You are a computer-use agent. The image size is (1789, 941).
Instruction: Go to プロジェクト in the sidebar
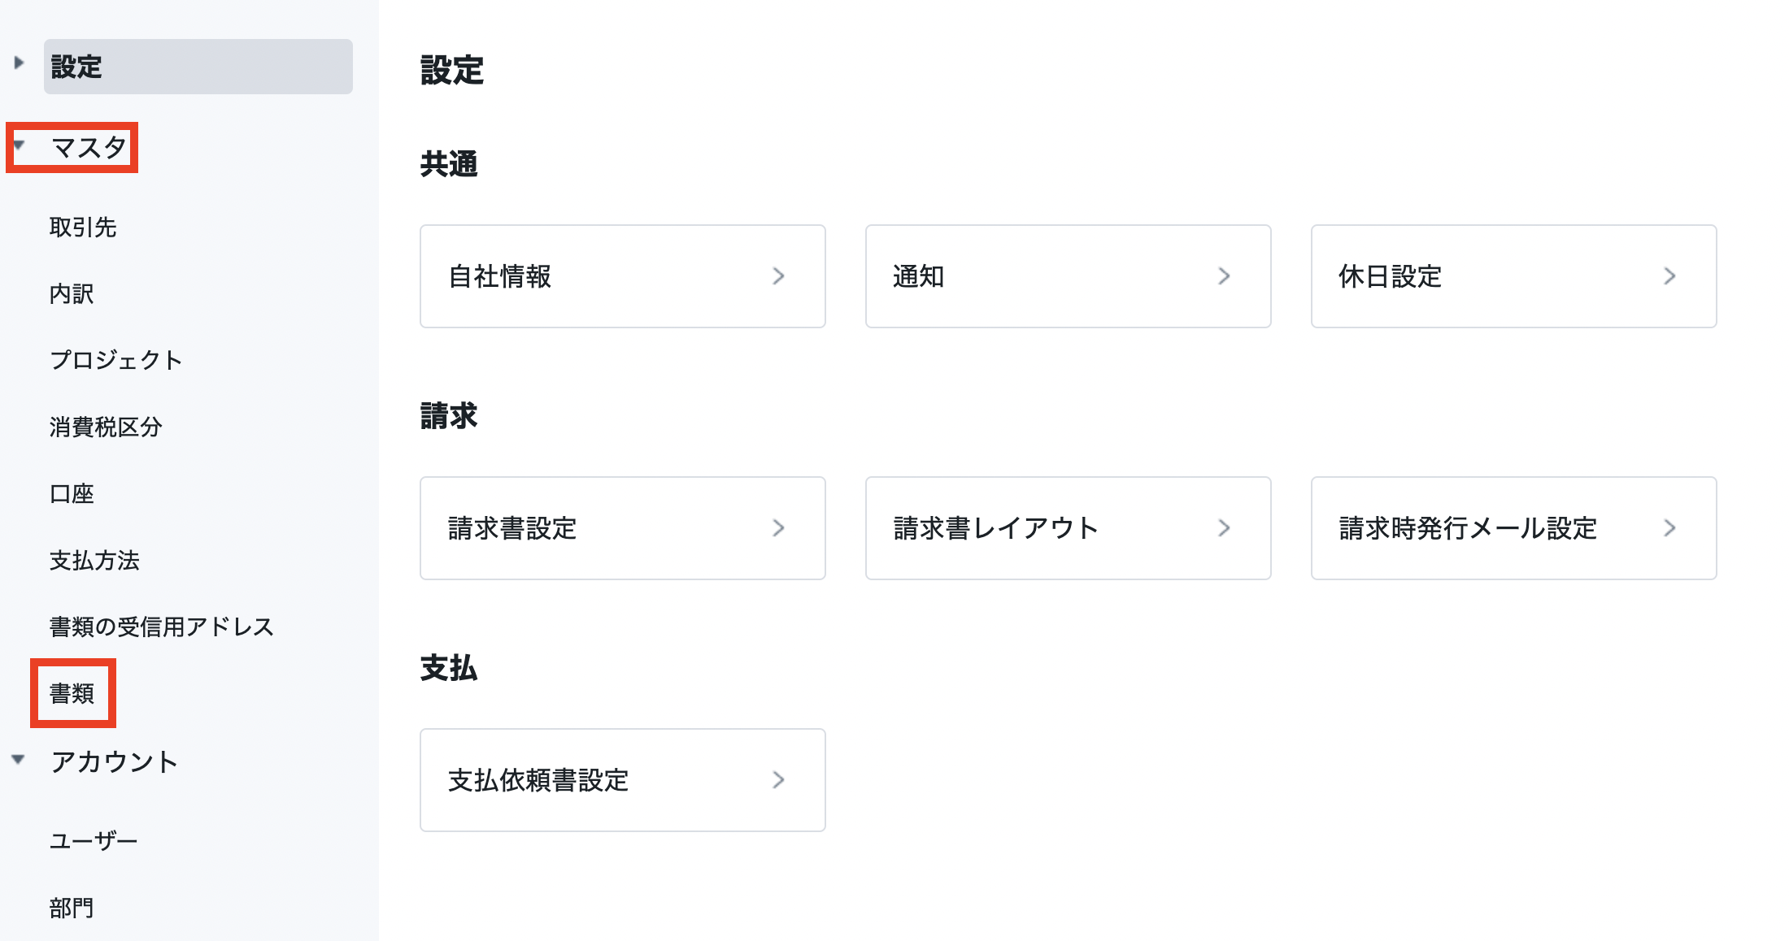click(115, 360)
